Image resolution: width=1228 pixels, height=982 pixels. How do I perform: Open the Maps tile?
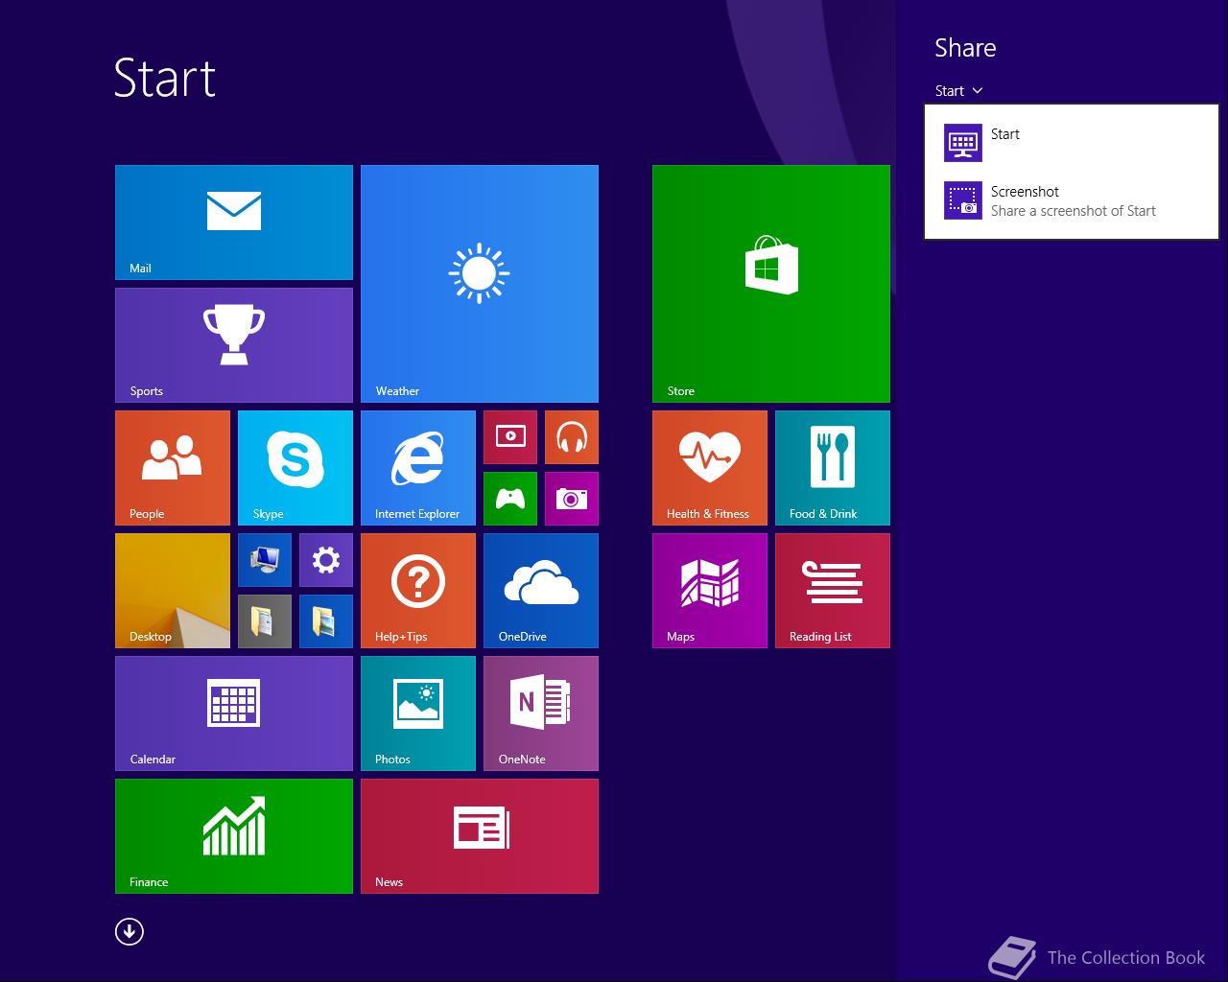(x=710, y=591)
